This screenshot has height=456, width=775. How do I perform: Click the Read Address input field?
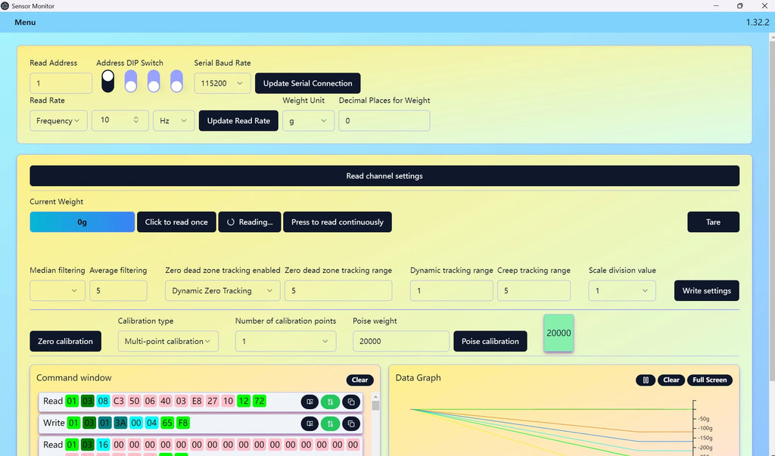[61, 83]
